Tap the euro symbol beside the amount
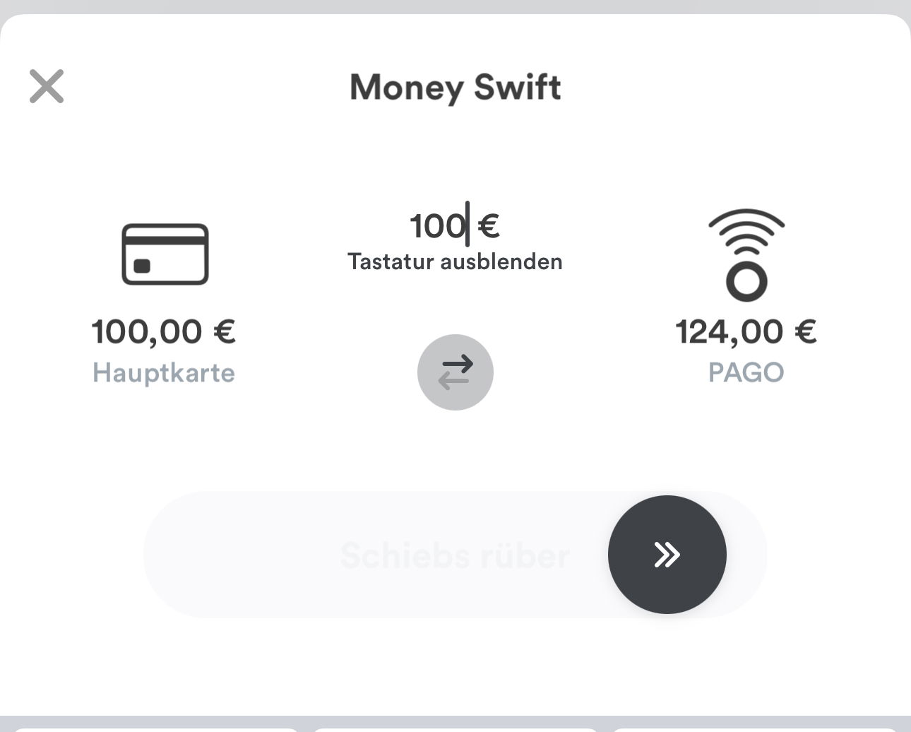The height and width of the screenshot is (732, 911). coord(489,226)
